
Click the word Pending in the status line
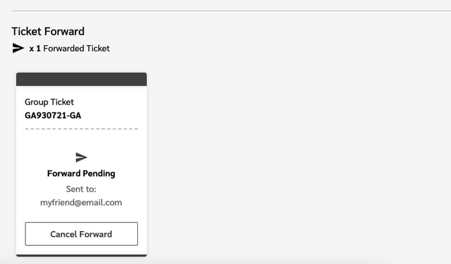(x=99, y=173)
